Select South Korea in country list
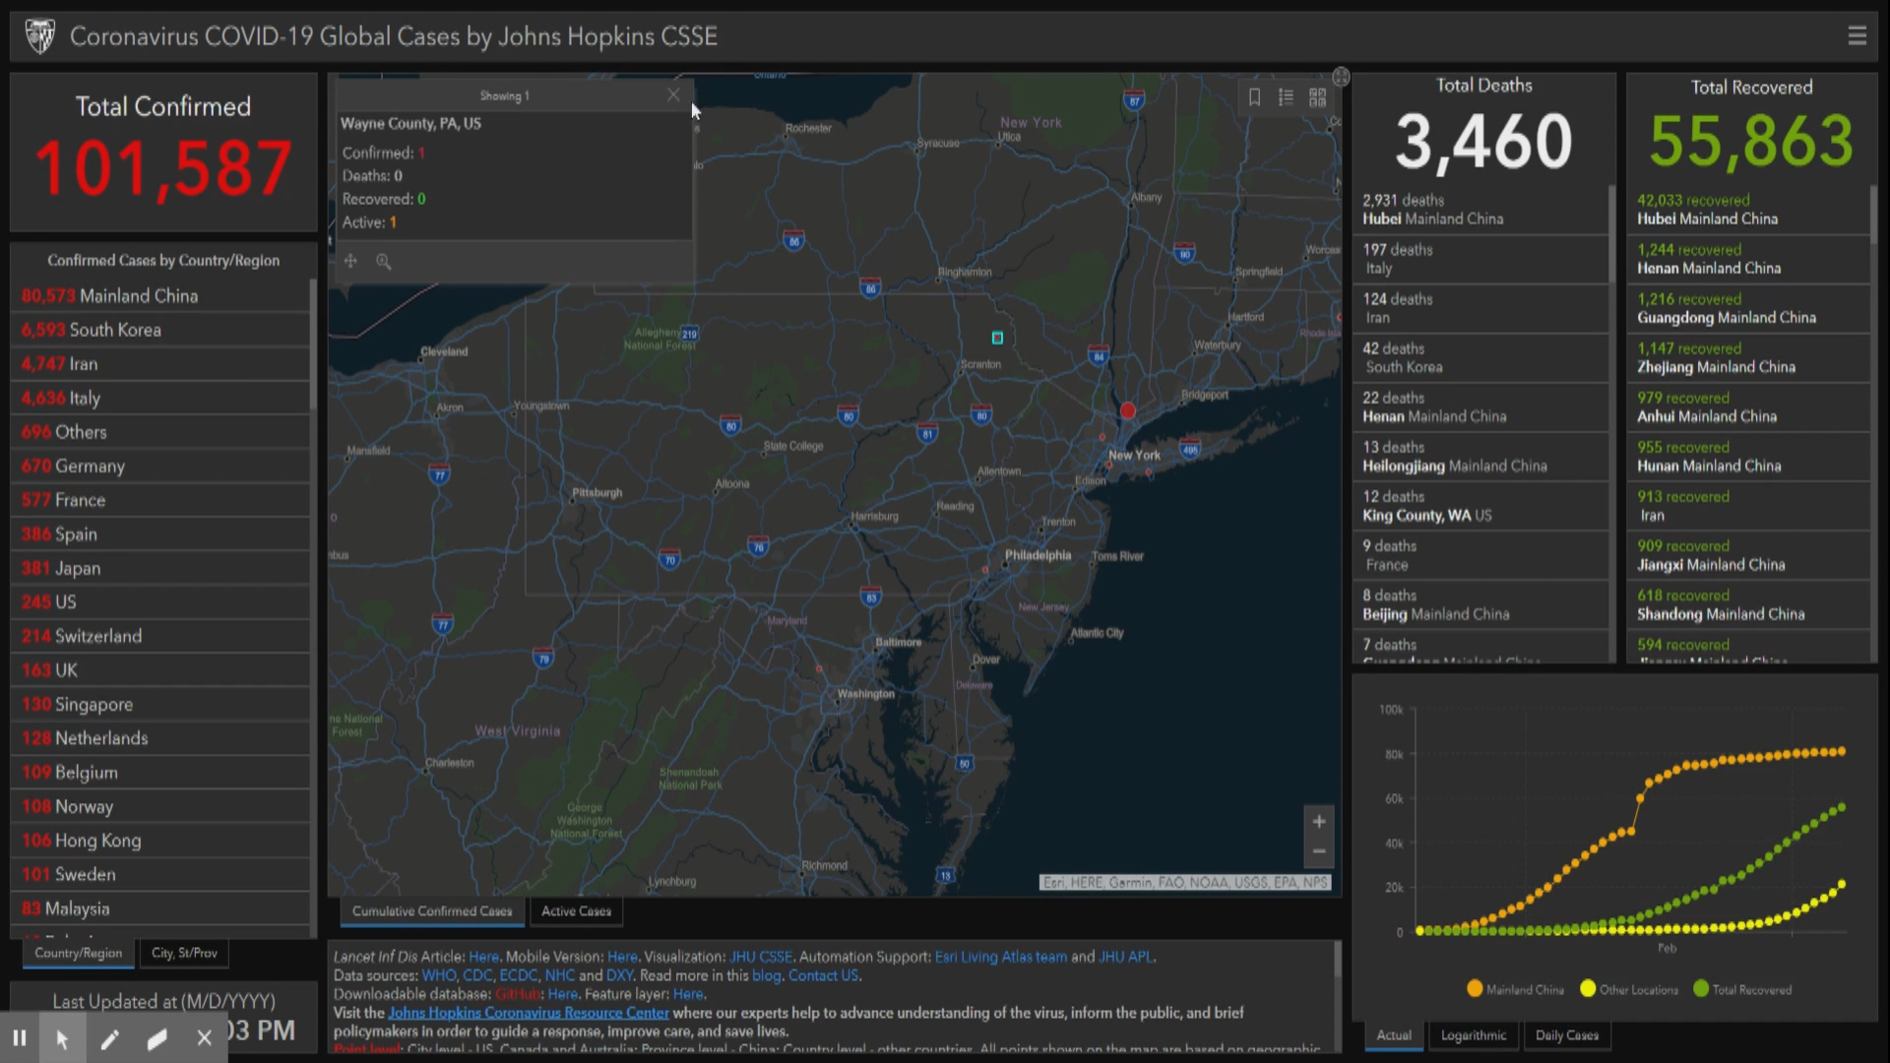 160,330
